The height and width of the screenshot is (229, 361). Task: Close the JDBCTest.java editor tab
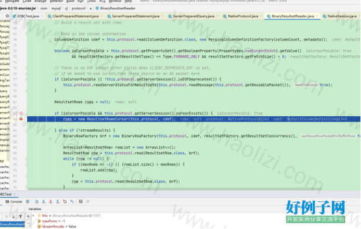(42, 16)
